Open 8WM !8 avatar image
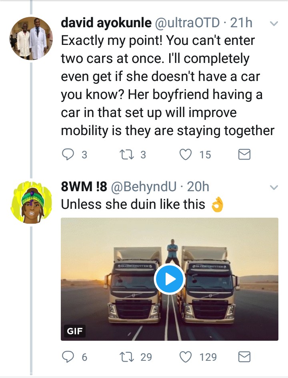 (31, 202)
